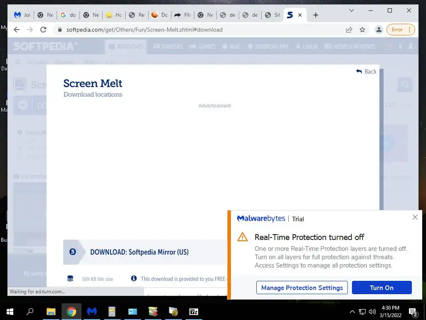Image resolution: width=426 pixels, height=320 pixels.
Task: Switch to the 'Ho' tab
Action: pyautogui.click(x=114, y=15)
